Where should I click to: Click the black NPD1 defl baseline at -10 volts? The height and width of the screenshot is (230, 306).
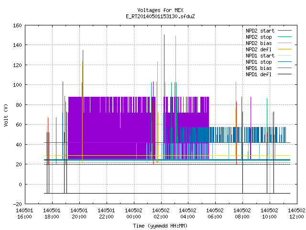pos(167,193)
